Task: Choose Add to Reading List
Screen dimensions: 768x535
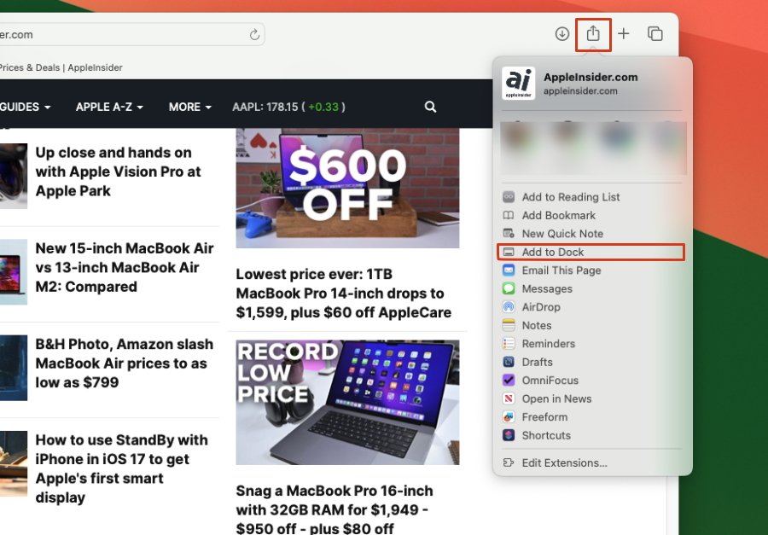Action: [x=570, y=197]
